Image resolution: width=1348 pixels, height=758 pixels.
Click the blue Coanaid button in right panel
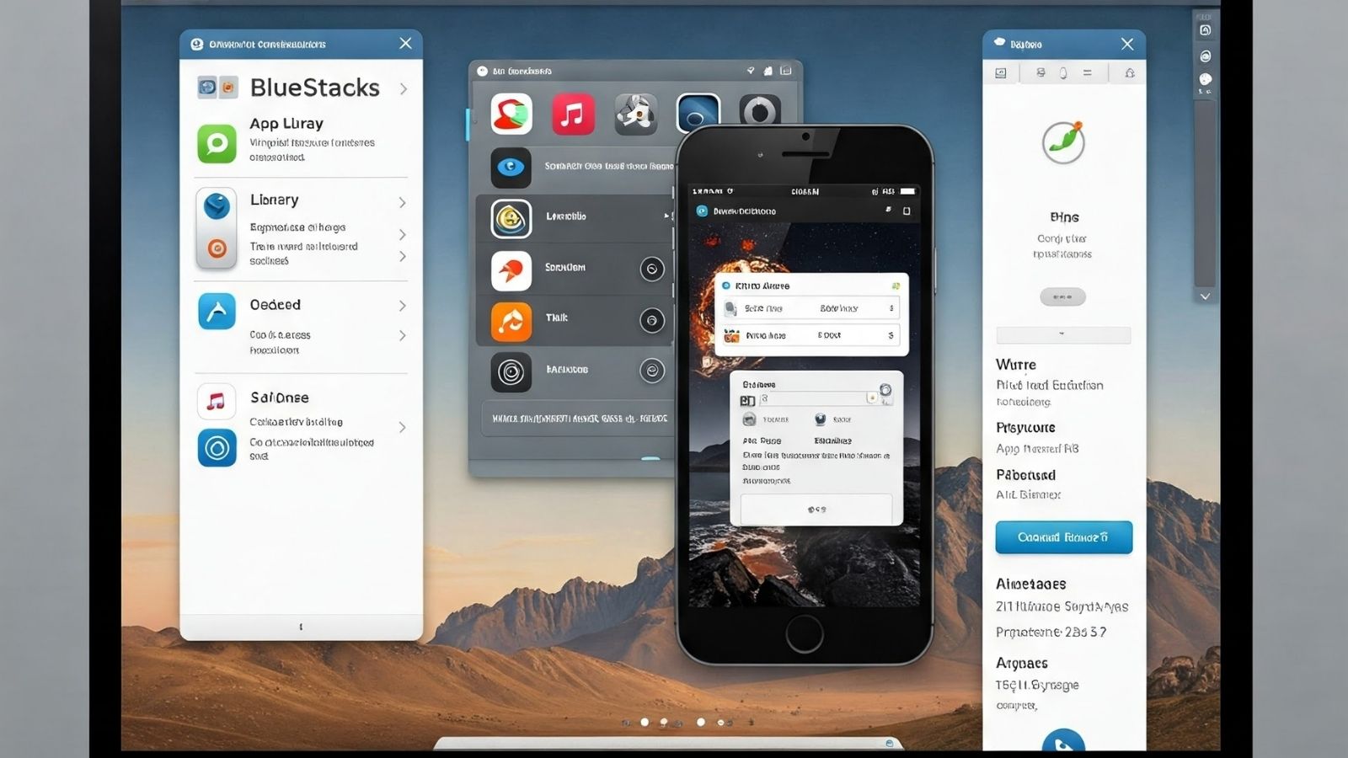click(x=1064, y=537)
